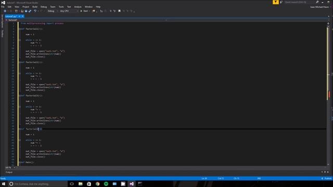Click the Quick Launch search magnifier icon
The image size is (333, 187).
317,2
